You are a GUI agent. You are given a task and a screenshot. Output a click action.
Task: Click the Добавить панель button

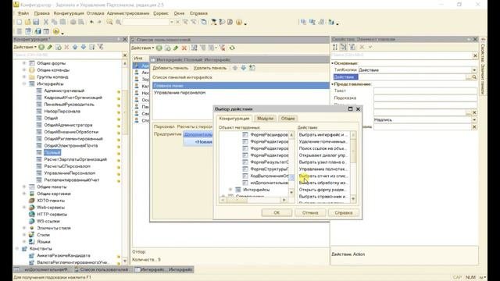[170, 68]
